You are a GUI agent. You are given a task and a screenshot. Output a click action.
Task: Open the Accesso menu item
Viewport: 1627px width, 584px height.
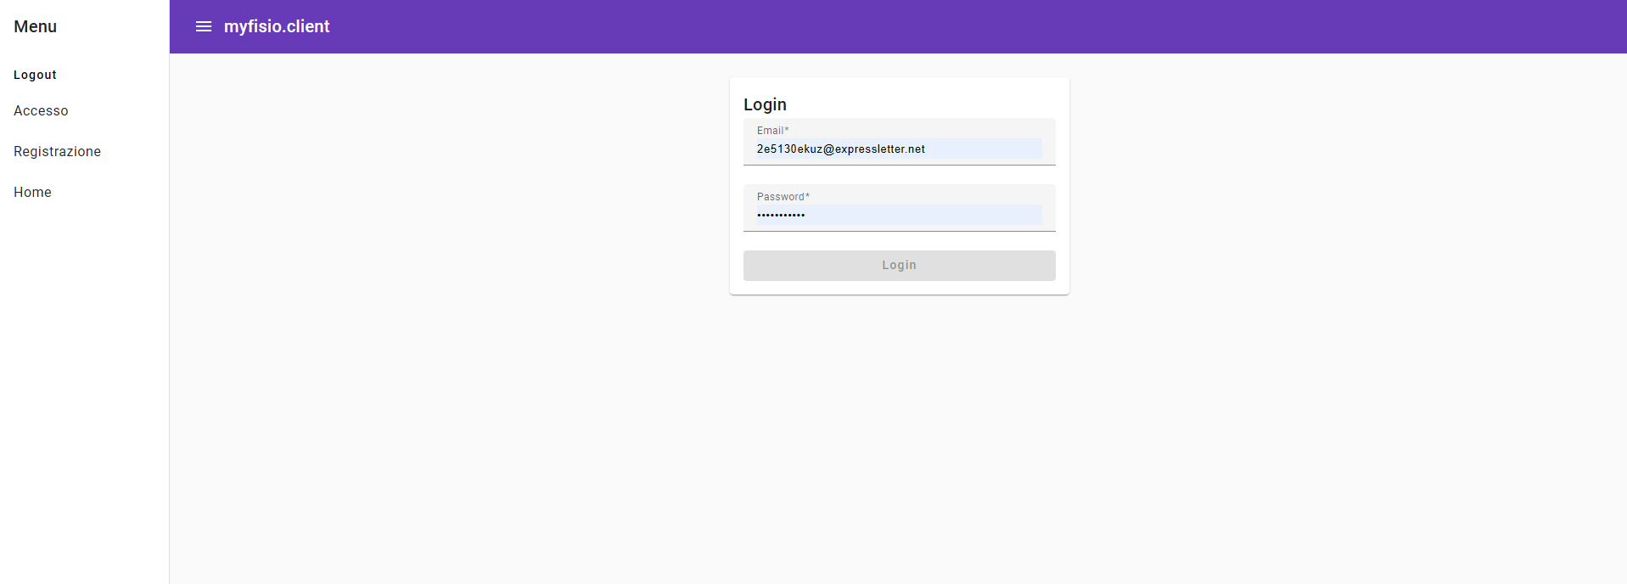[x=41, y=111]
